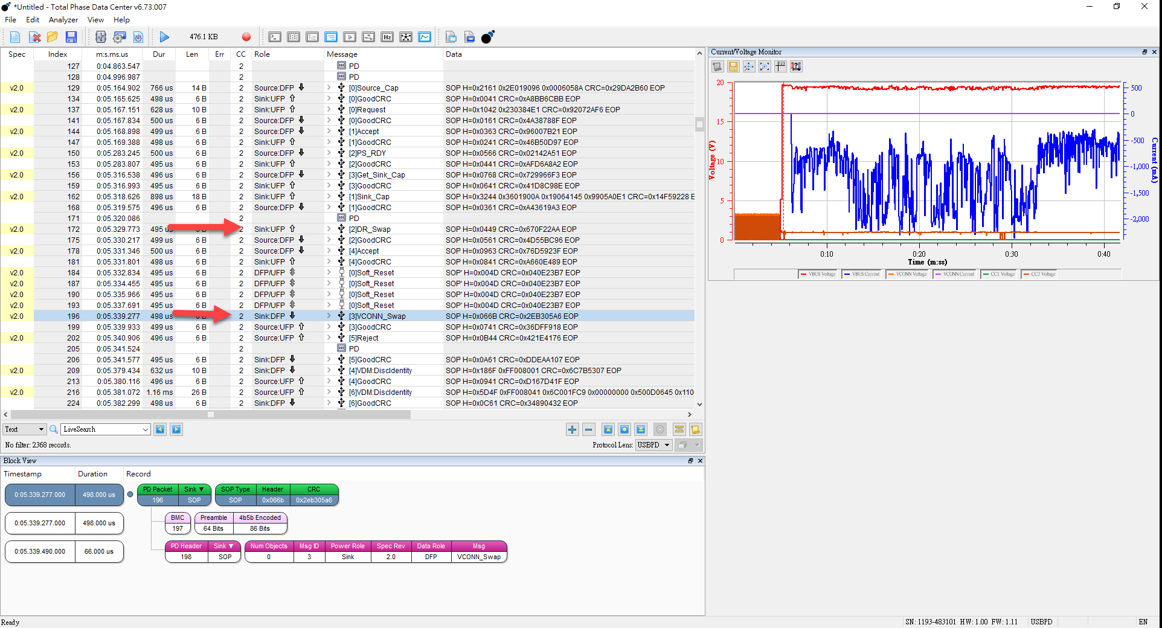Toggle the Hz toolbar view button

[387, 37]
